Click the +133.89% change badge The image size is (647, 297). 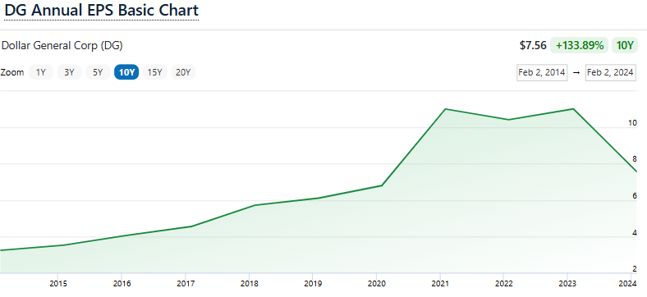(x=580, y=45)
